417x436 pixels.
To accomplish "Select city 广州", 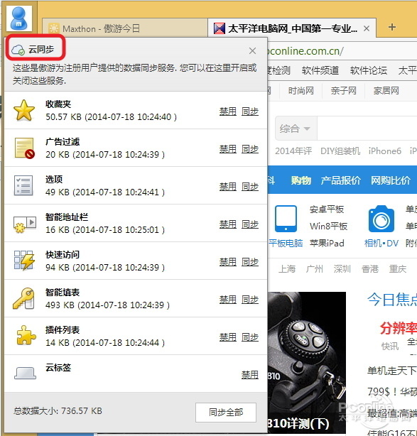I will [315, 269].
